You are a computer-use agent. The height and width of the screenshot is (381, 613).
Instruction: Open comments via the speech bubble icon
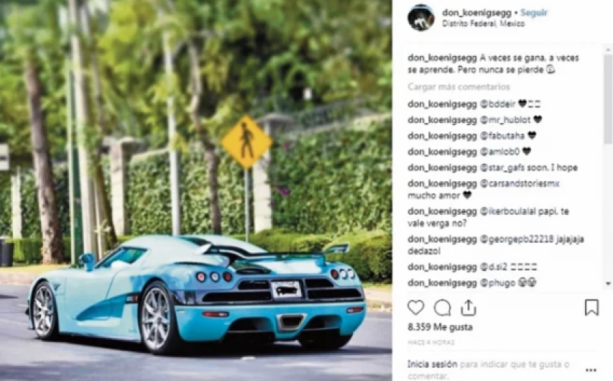pos(442,308)
